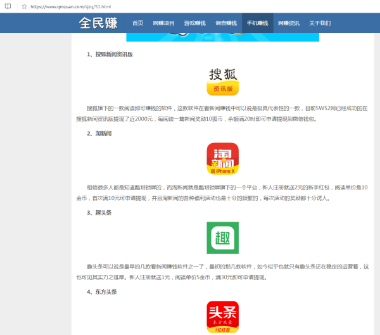
Task: Click heading "3、趣头条"
Action: (99, 213)
